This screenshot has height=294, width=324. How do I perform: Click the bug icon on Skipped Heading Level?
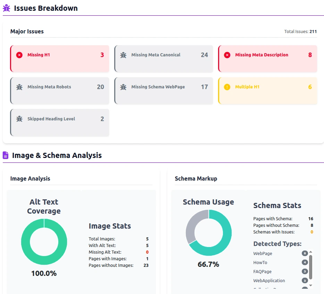coord(19,119)
